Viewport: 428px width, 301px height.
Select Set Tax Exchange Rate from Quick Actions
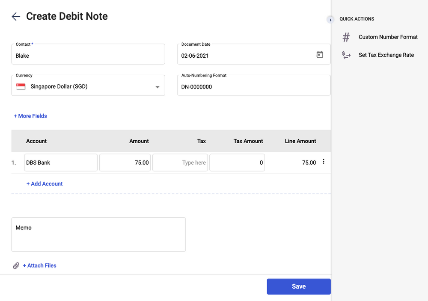pos(386,55)
